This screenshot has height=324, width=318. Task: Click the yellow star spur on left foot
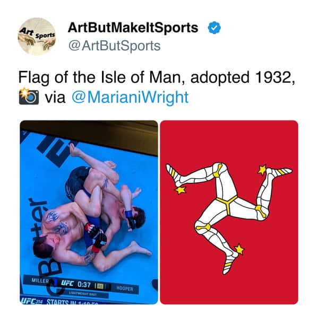click(181, 190)
